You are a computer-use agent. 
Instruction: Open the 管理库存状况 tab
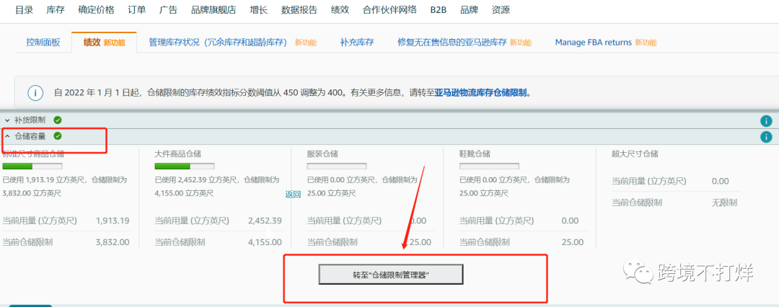[218, 43]
